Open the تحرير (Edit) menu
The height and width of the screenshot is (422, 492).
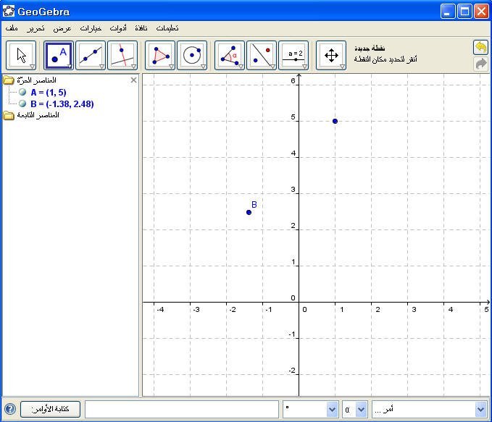point(36,28)
